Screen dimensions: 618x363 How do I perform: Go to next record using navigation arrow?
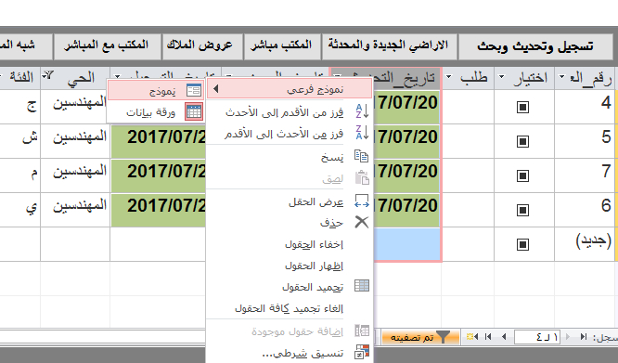pos(503,337)
